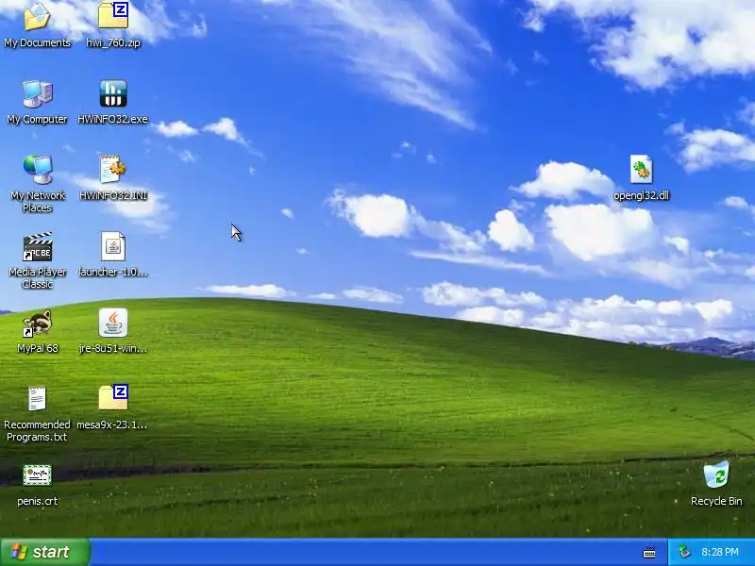Click the "My Documents" label text
The image size is (755, 566).
[37, 42]
